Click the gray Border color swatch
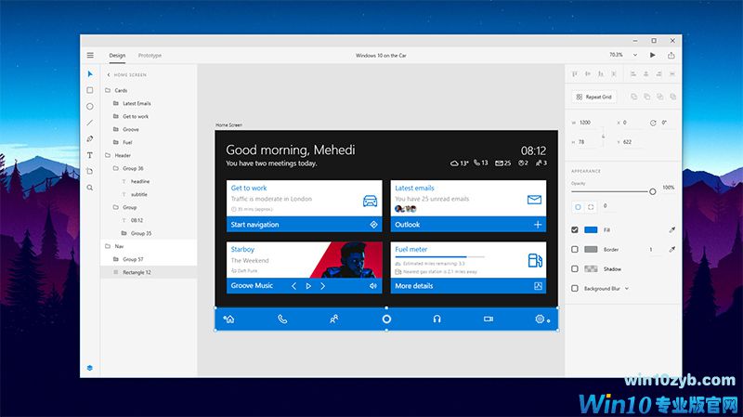 (591, 249)
